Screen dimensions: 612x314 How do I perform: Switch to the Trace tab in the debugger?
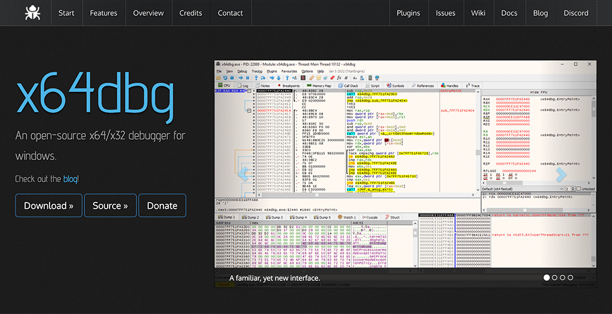472,86
